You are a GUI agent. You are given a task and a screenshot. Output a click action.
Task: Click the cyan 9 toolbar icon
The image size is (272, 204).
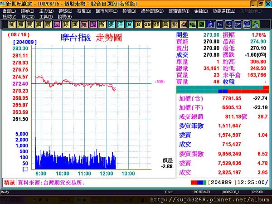(x=129, y=24)
